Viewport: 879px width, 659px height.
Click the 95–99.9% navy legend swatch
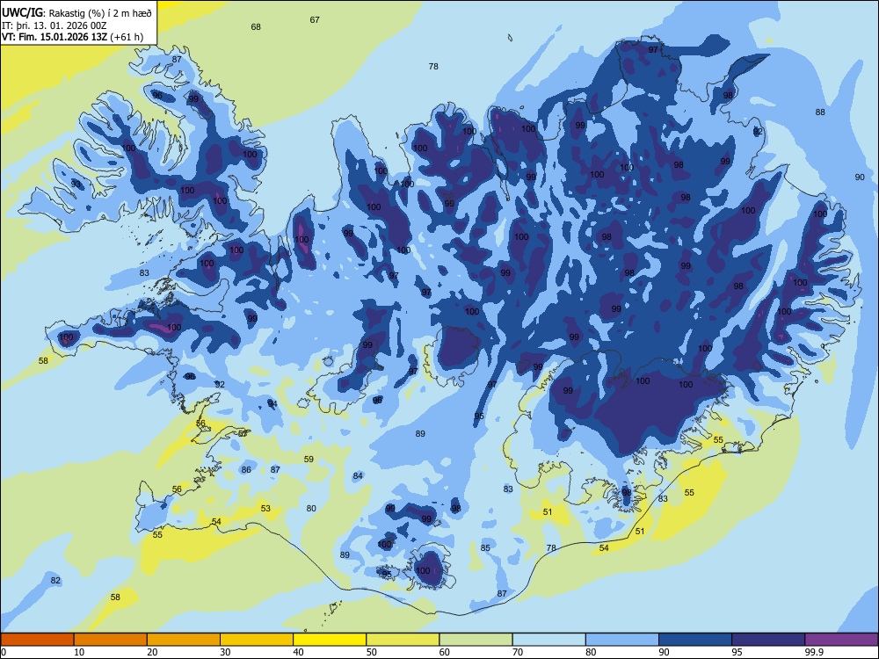point(768,640)
